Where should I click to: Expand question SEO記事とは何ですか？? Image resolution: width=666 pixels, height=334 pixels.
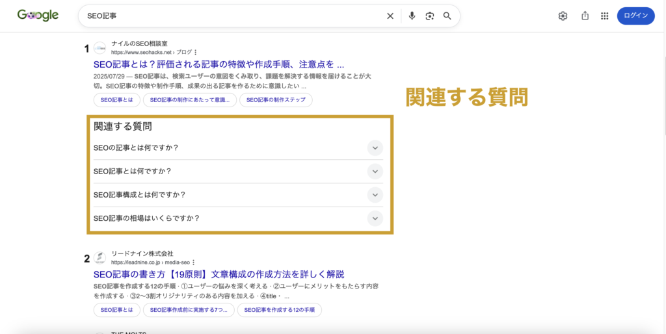[x=238, y=172]
